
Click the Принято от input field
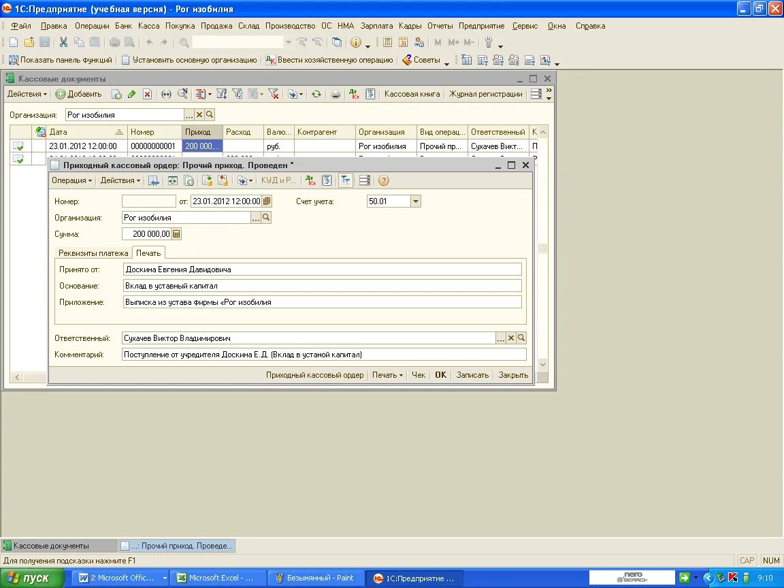pos(322,269)
